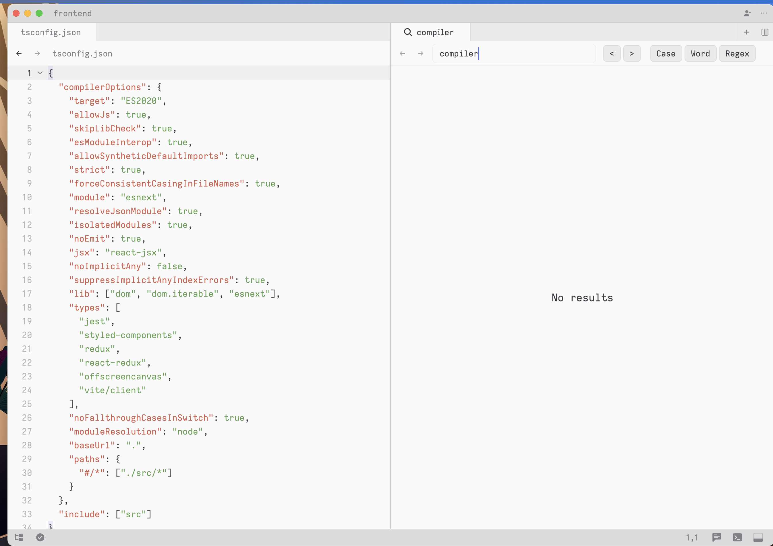This screenshot has height=546, width=773.
Task: Go to the next search match
Action: 632,53
